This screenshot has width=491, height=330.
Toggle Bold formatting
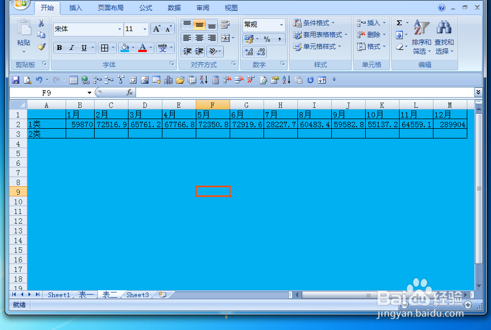click(x=59, y=48)
